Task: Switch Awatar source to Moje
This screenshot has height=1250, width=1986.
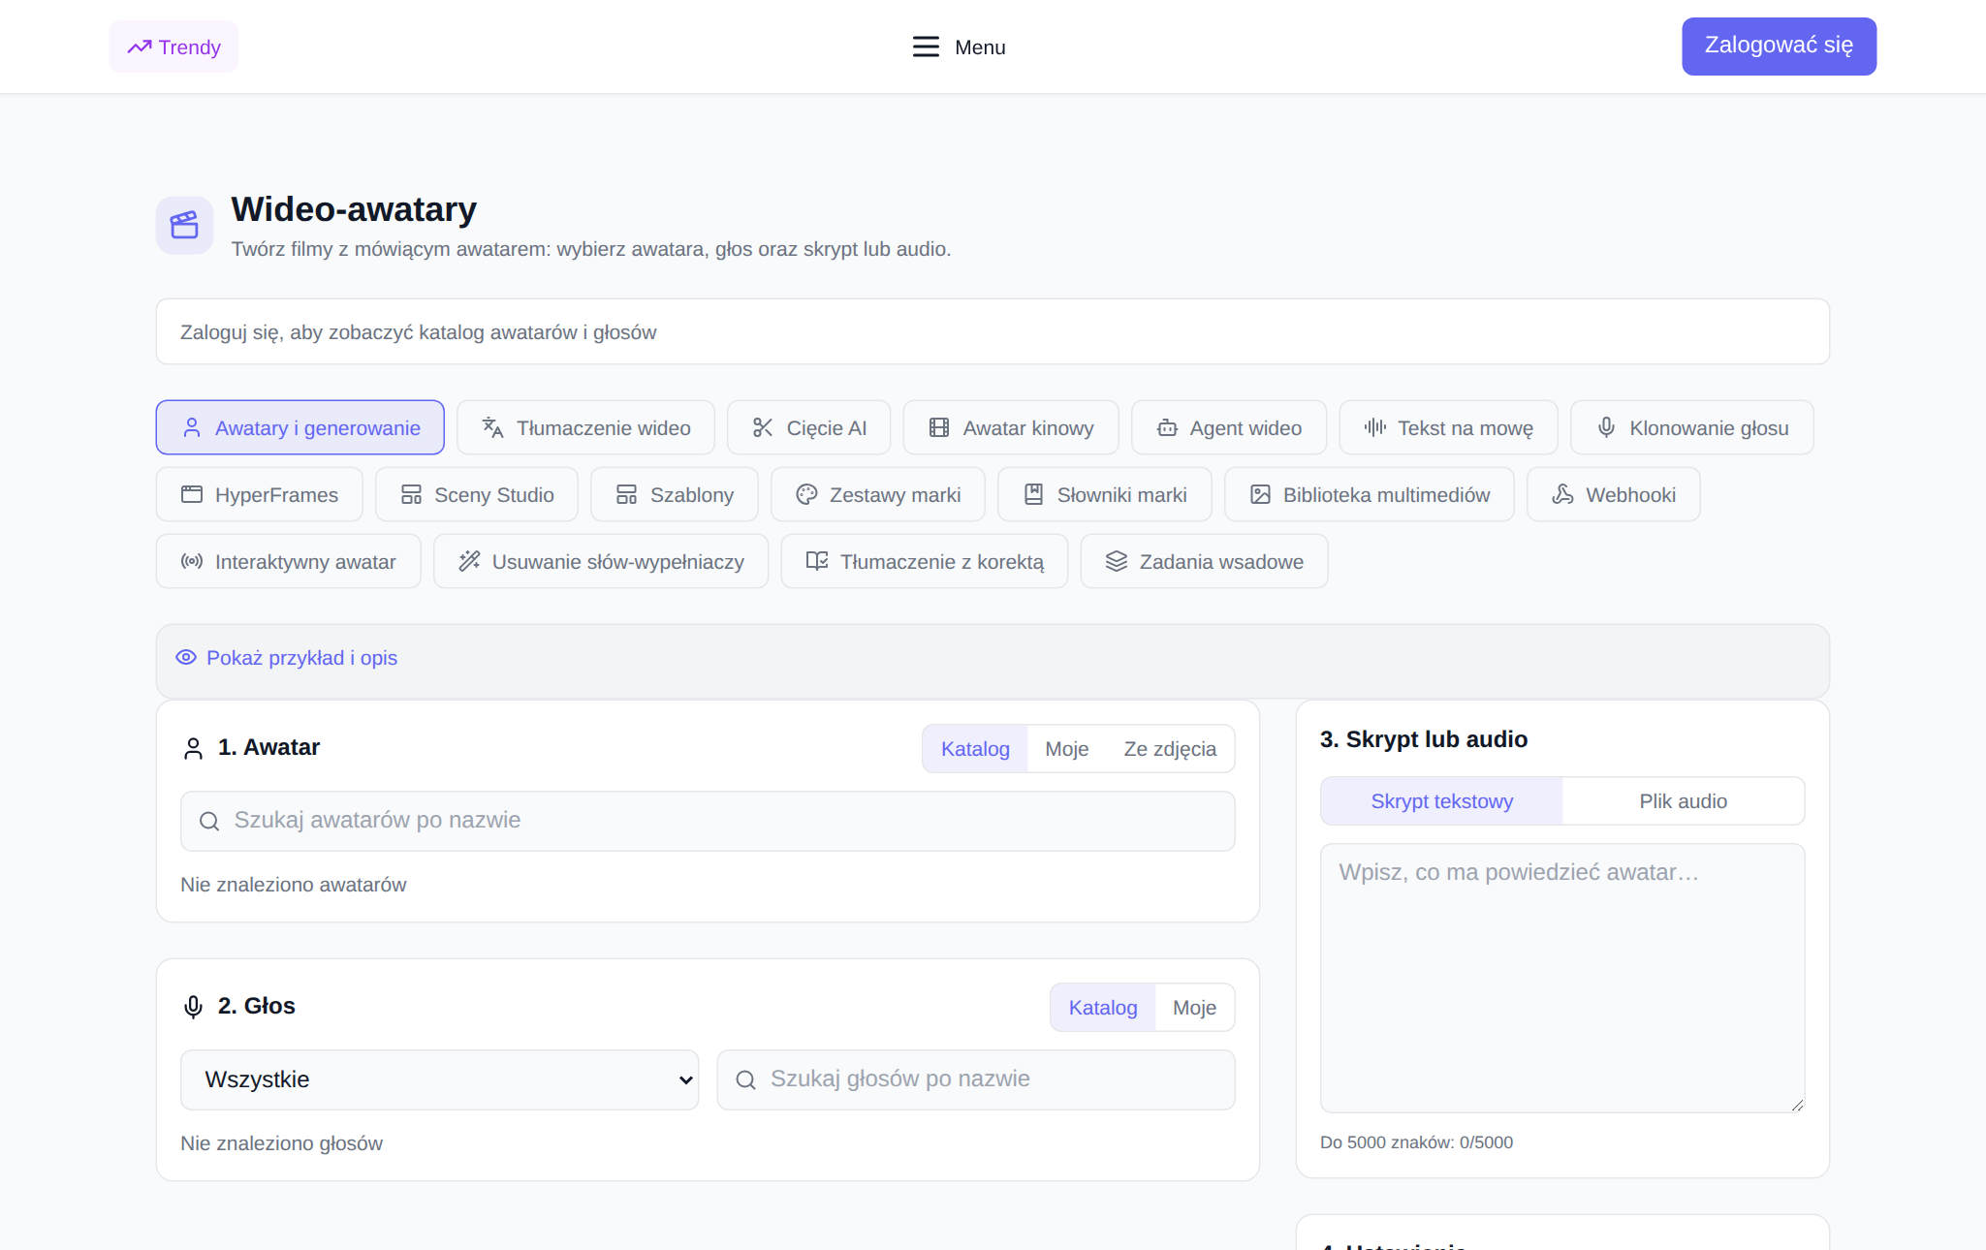Action: click(1066, 748)
